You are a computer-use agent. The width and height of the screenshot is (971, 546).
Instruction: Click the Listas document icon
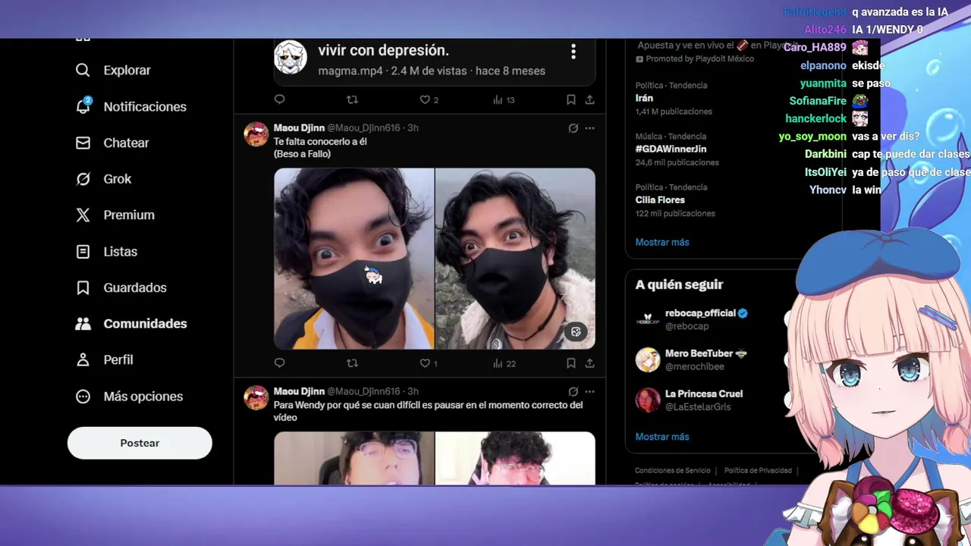click(x=83, y=252)
